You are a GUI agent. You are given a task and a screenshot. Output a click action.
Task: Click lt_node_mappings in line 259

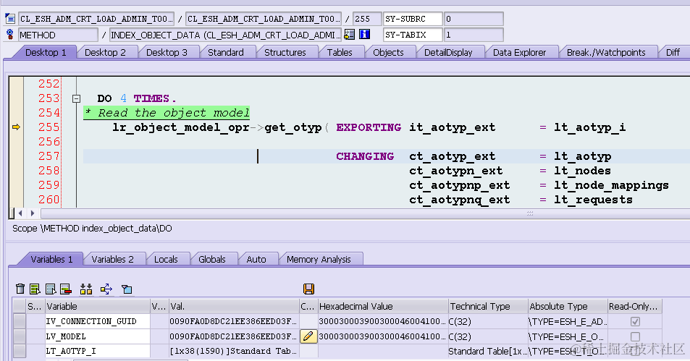point(611,185)
